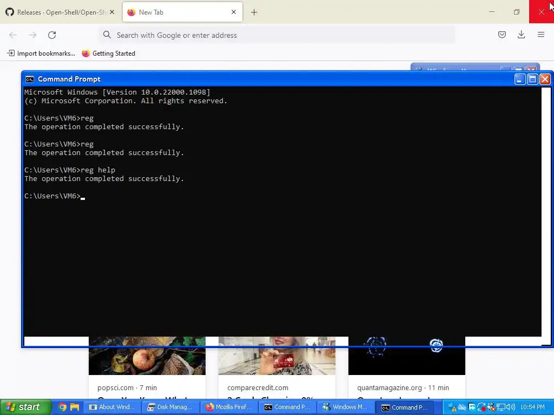
Task: Click popsci.com · 7 min source text
Action: pos(127,388)
